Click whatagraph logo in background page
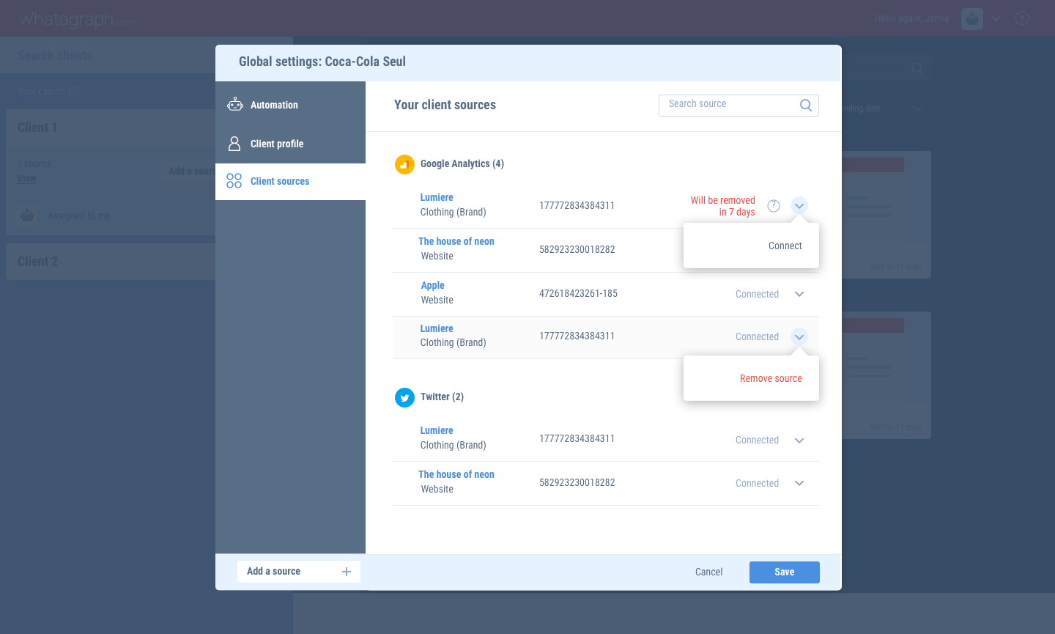Viewport: 1055px width, 634px height. pyautogui.click(x=77, y=19)
